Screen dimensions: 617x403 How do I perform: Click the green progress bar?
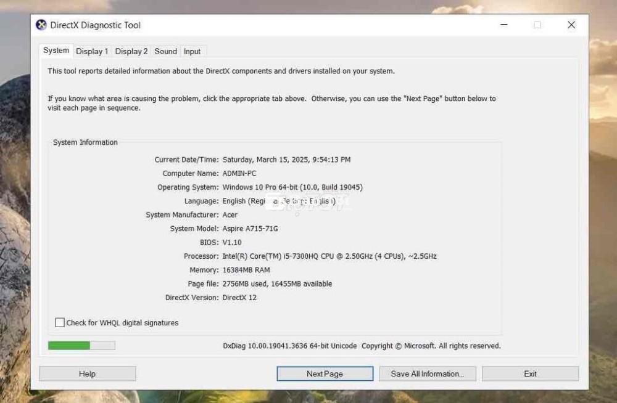[x=81, y=346]
